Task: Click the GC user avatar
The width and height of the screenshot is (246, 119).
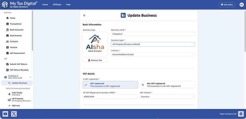Action: tap(242, 5)
